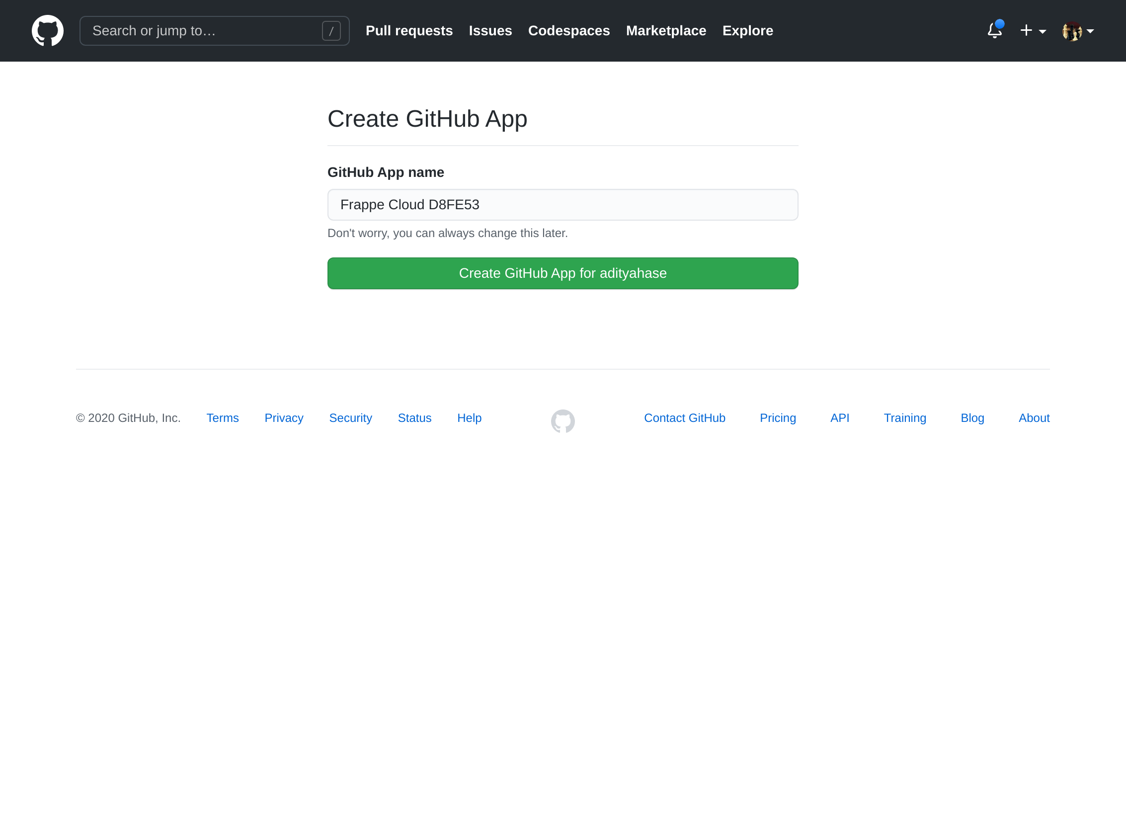Open the user avatar menu

pos(1077,31)
